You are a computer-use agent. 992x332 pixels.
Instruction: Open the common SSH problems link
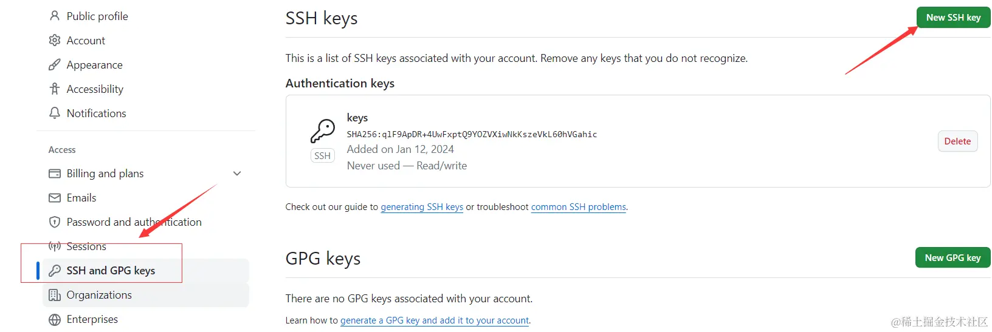(578, 207)
